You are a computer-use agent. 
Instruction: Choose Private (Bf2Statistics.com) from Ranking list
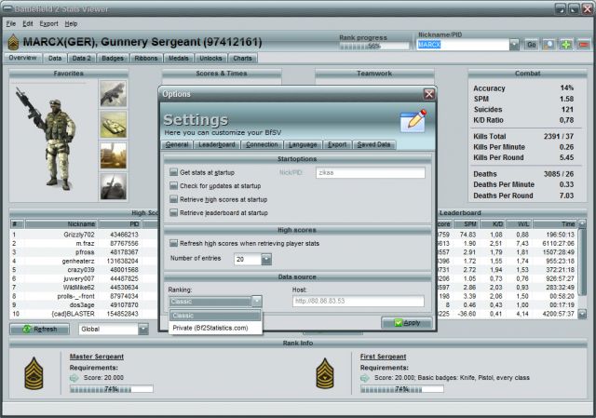tap(210, 328)
